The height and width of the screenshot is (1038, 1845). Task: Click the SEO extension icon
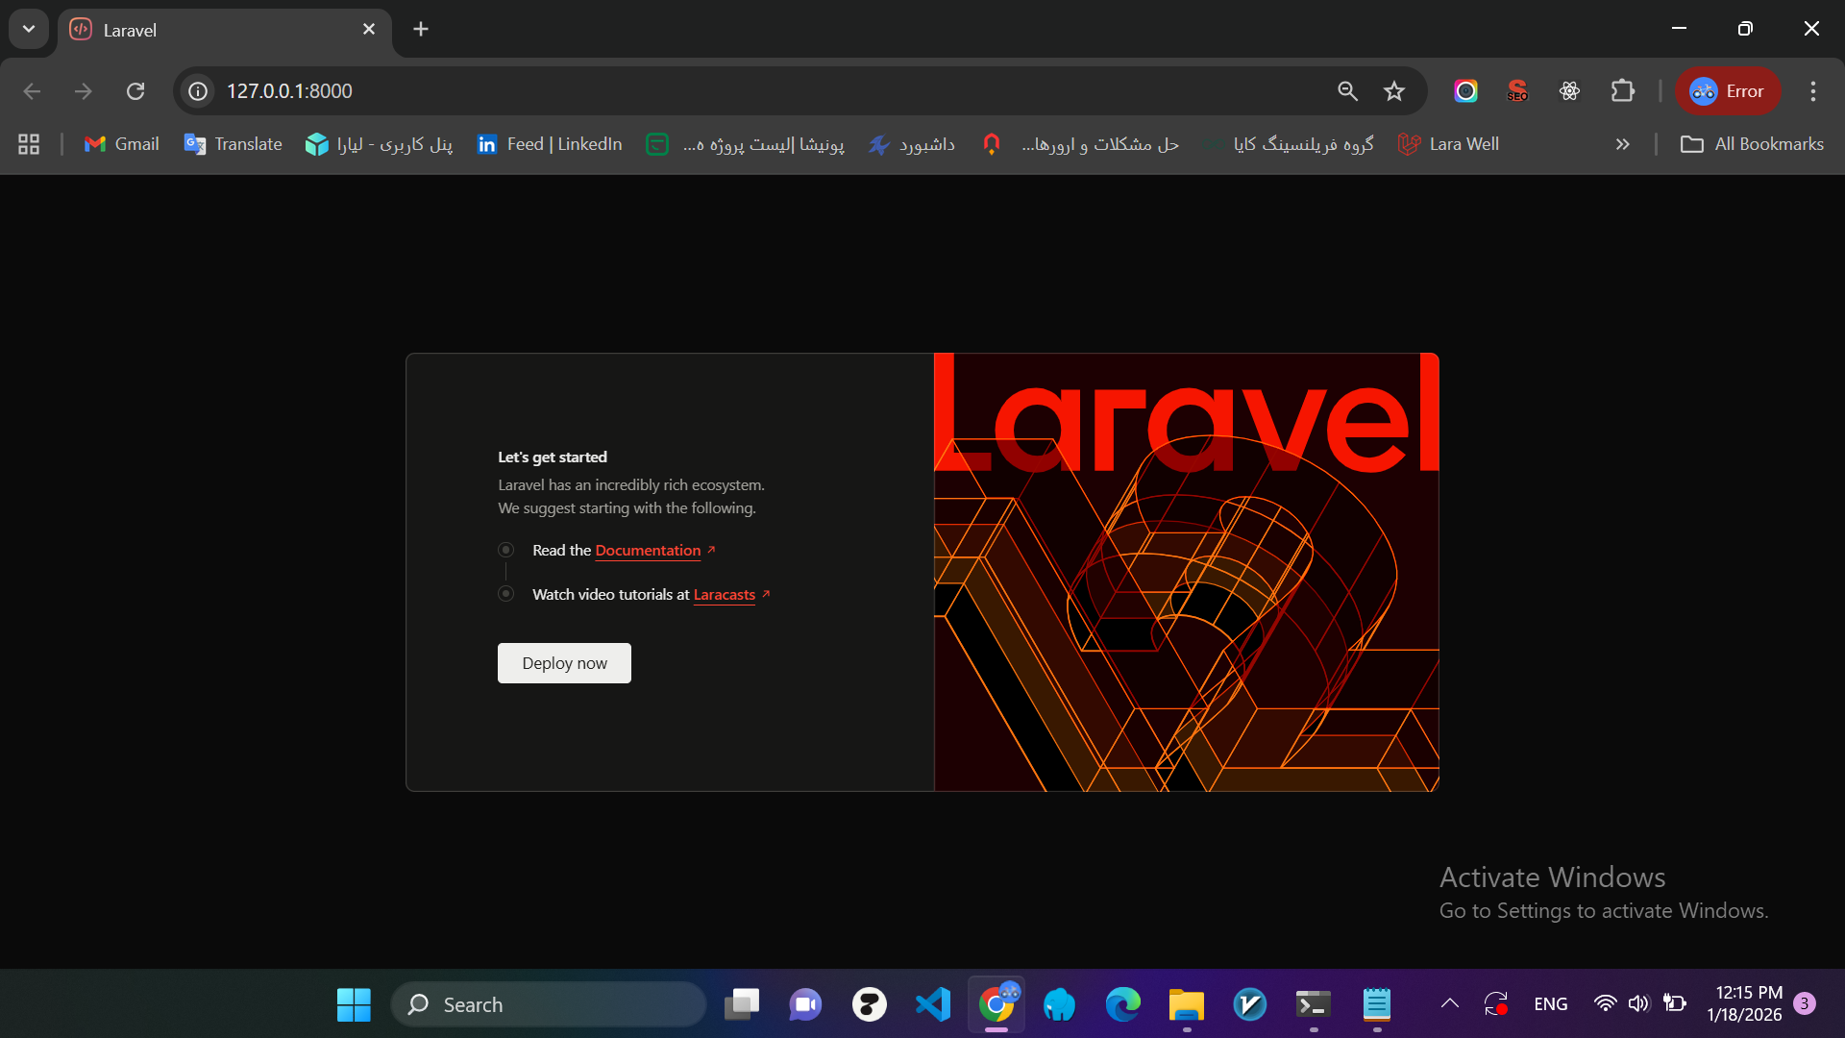(1517, 91)
